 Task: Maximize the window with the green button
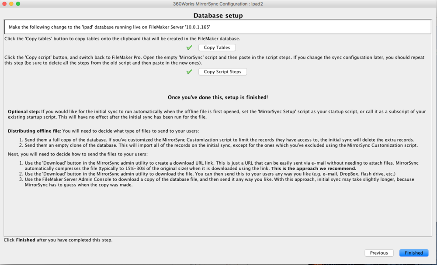[18, 3]
